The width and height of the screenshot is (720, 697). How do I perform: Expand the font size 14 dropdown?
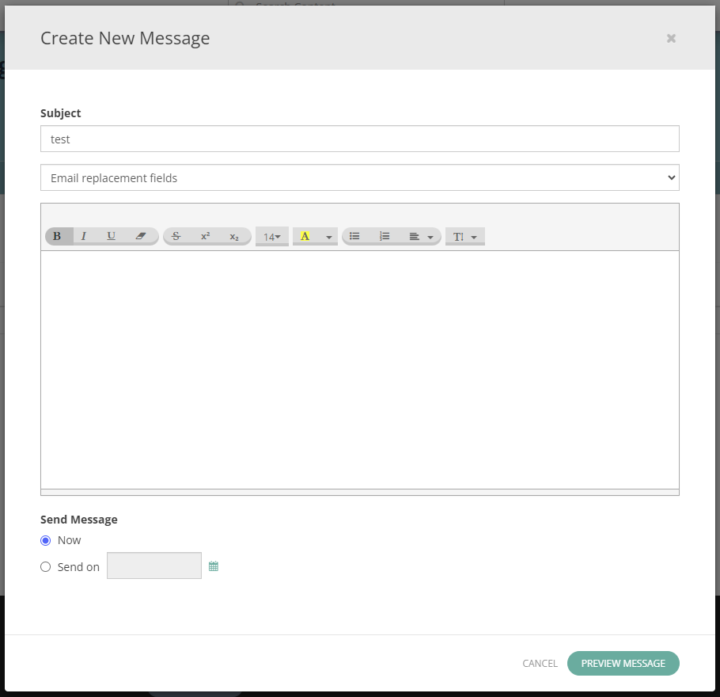point(272,237)
